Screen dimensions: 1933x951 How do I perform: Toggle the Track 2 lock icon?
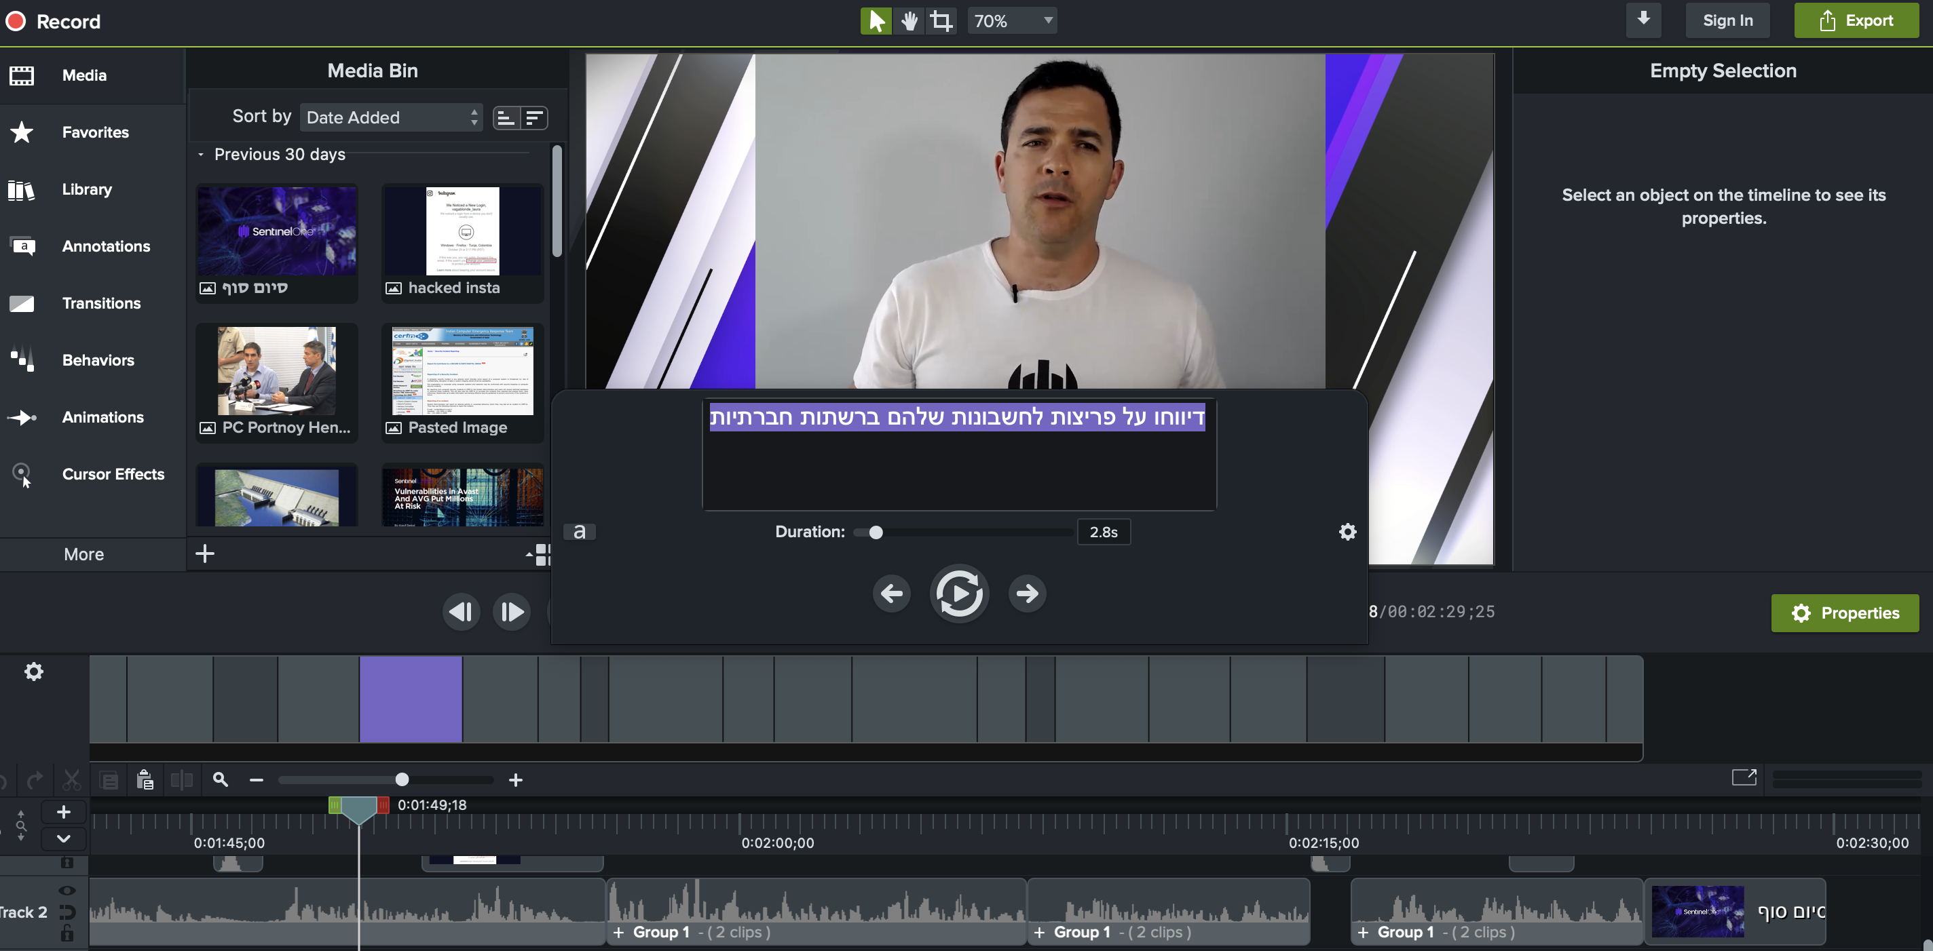pyautogui.click(x=67, y=934)
